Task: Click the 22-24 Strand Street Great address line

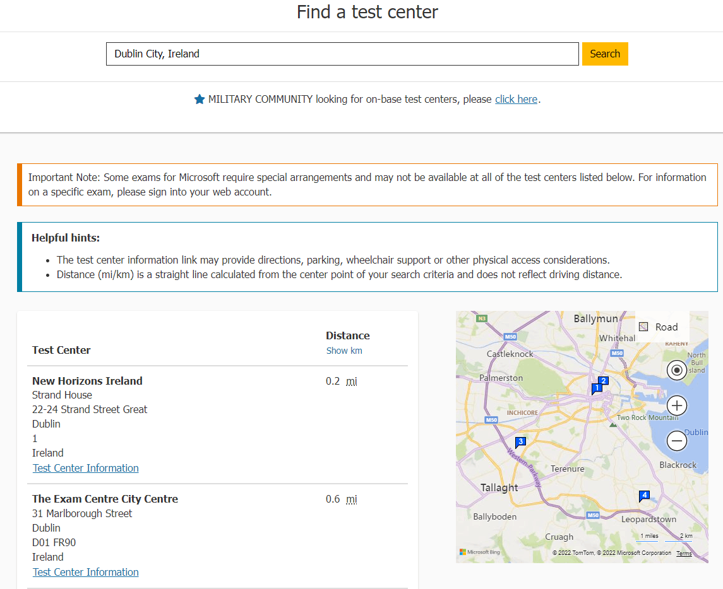Action: (90, 409)
